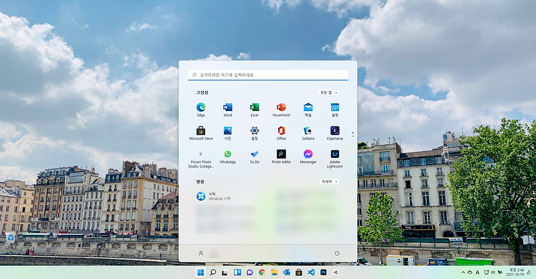This screenshot has height=279, width=536.
Task: Launch PowerPoint from pinned apps
Action: 281,110
